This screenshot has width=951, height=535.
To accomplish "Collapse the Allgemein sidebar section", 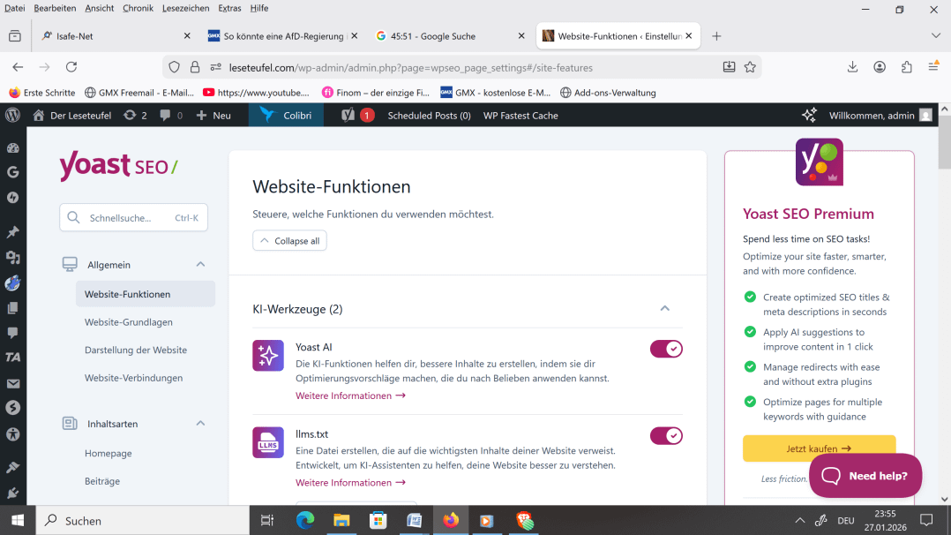I will point(201,264).
